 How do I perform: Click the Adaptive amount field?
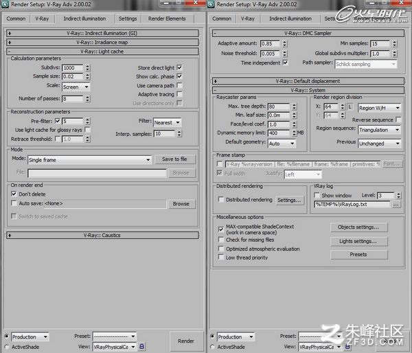coord(271,43)
